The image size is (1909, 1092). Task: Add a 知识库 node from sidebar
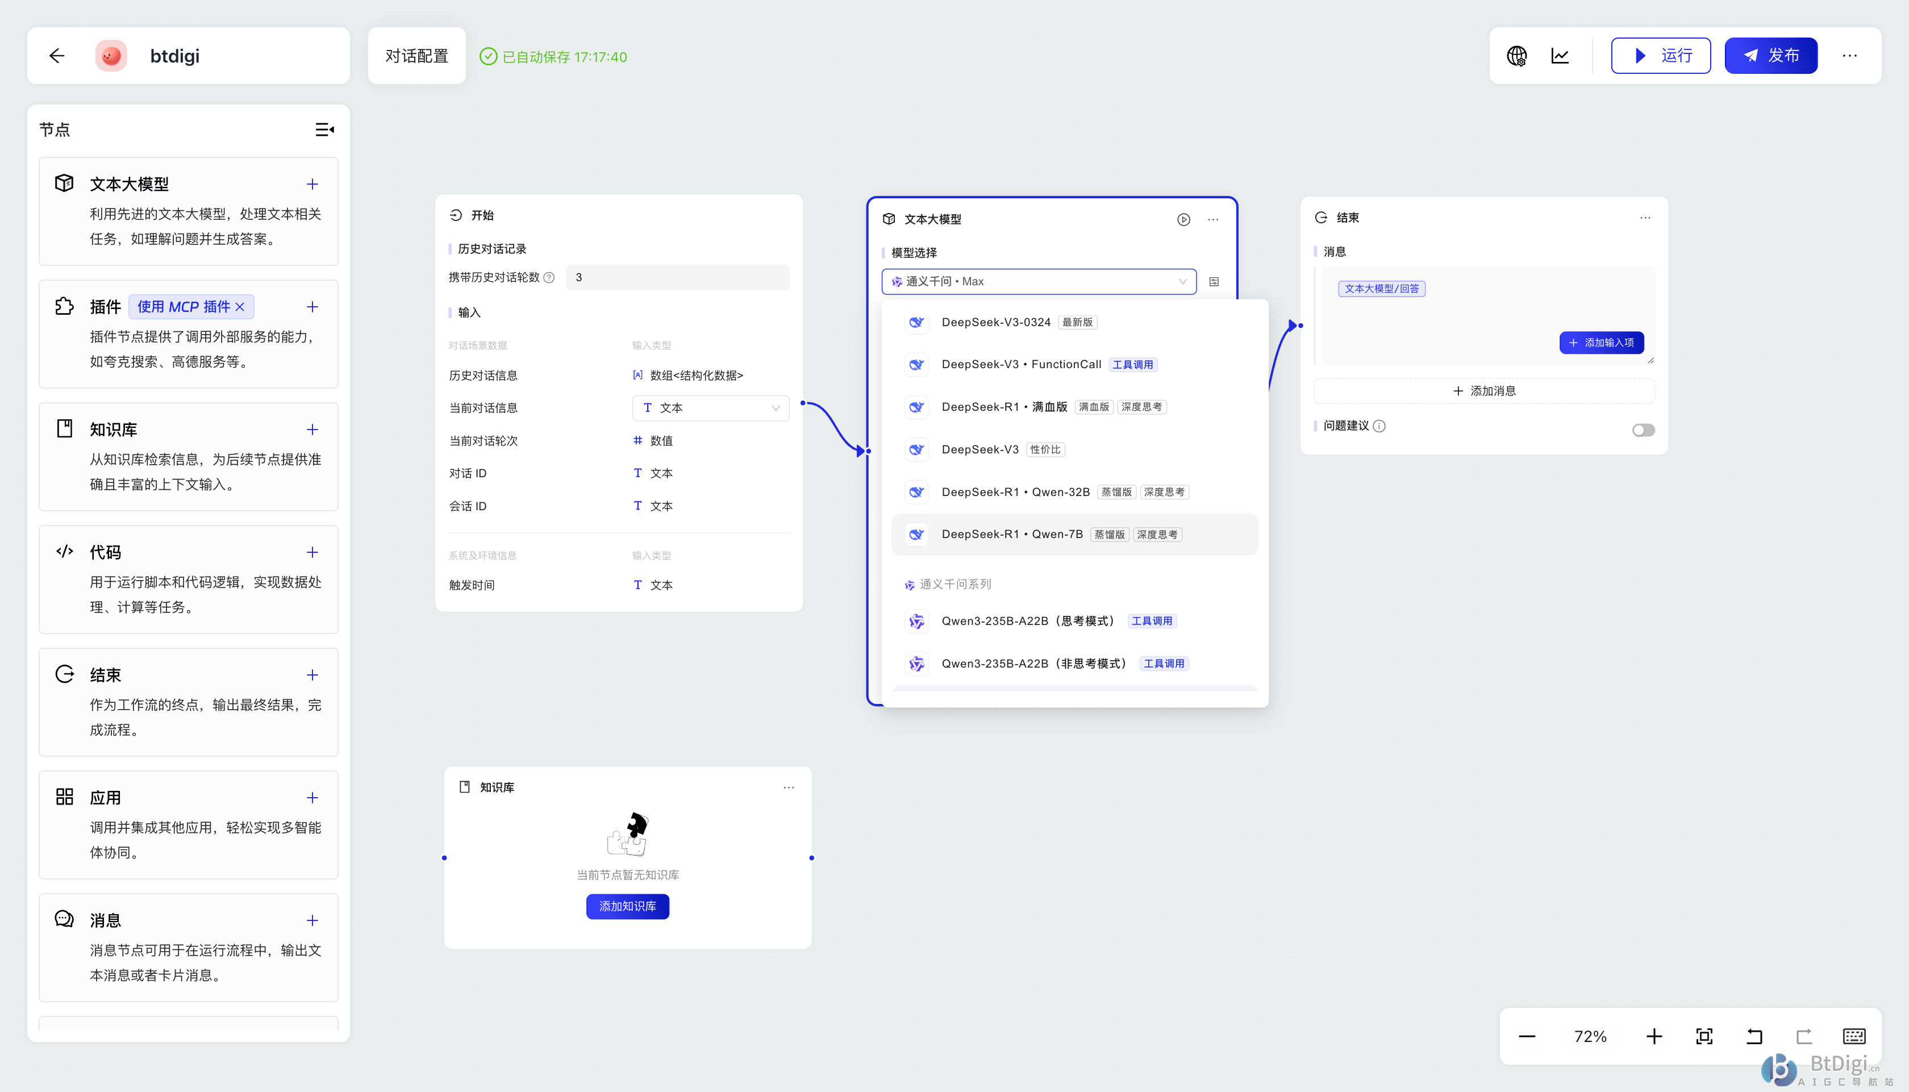point(312,430)
